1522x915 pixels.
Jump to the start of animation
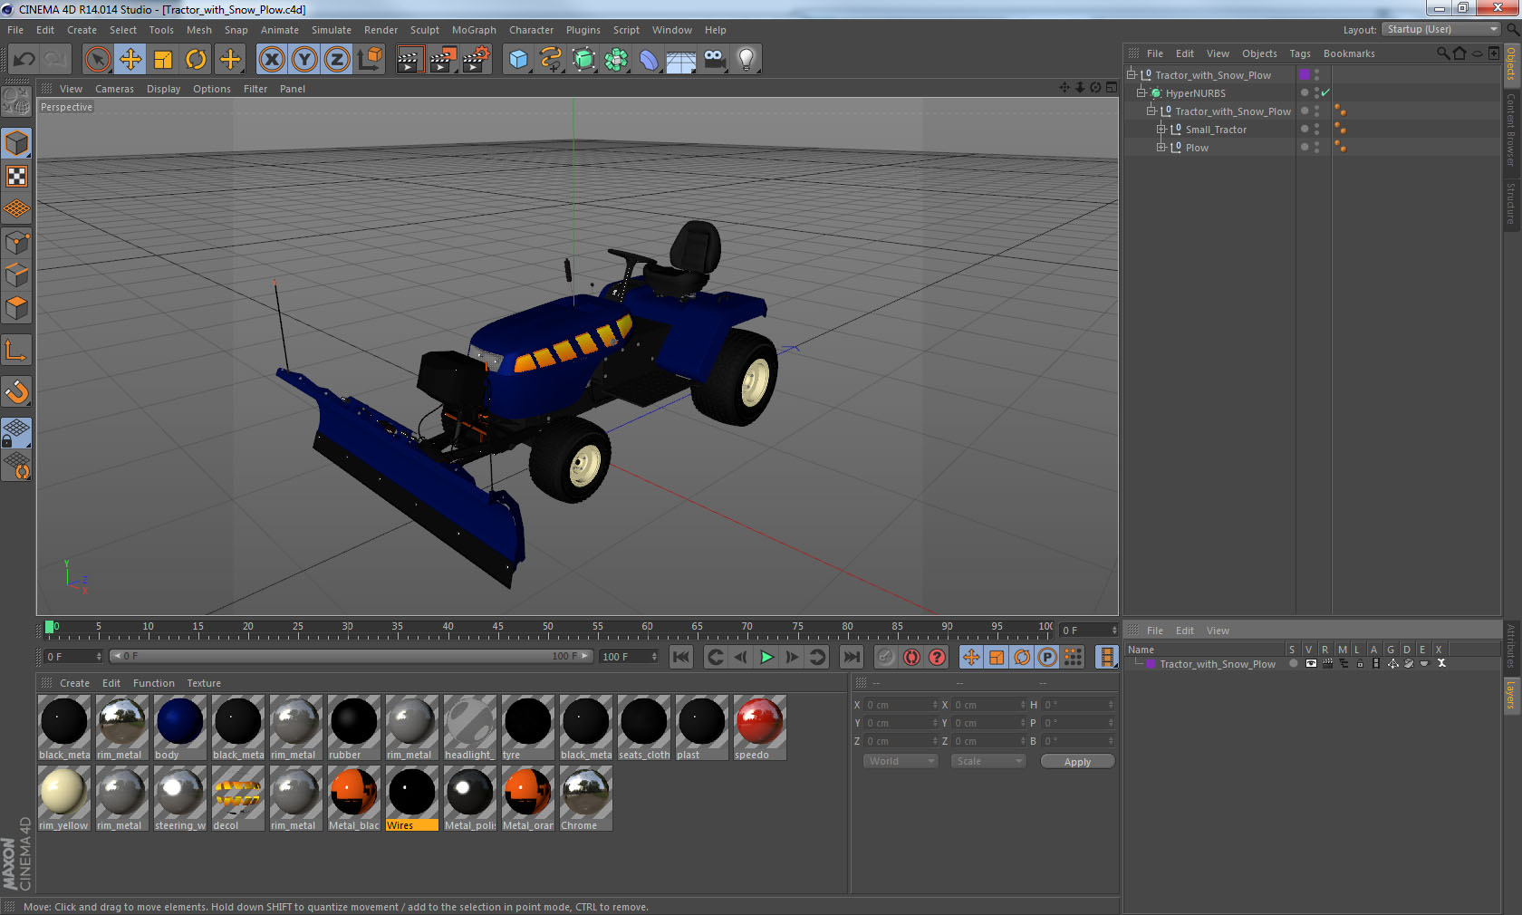pos(681,657)
